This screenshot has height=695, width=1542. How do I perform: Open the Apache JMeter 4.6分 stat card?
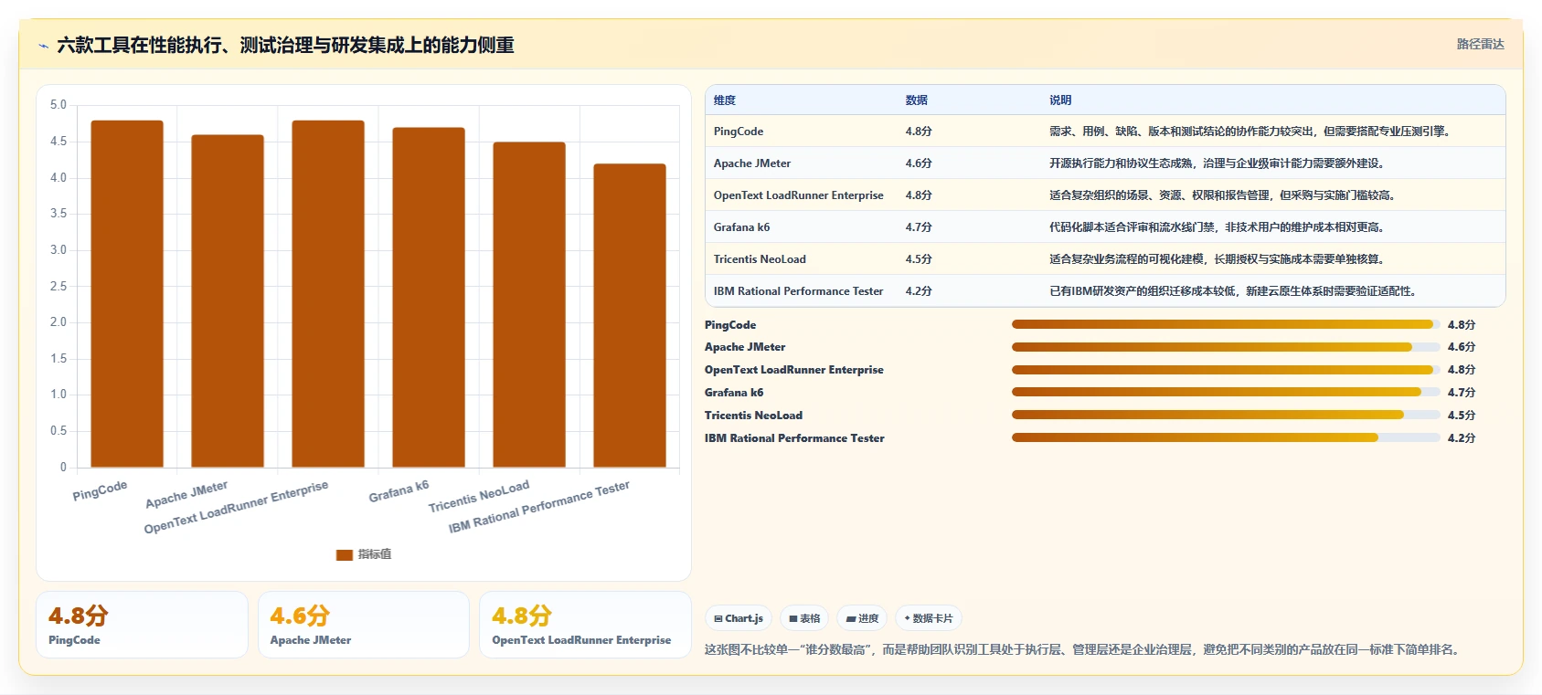tap(364, 625)
